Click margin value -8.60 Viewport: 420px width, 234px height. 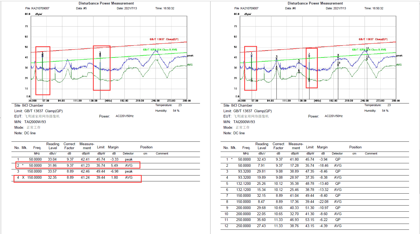click(x=324, y=214)
